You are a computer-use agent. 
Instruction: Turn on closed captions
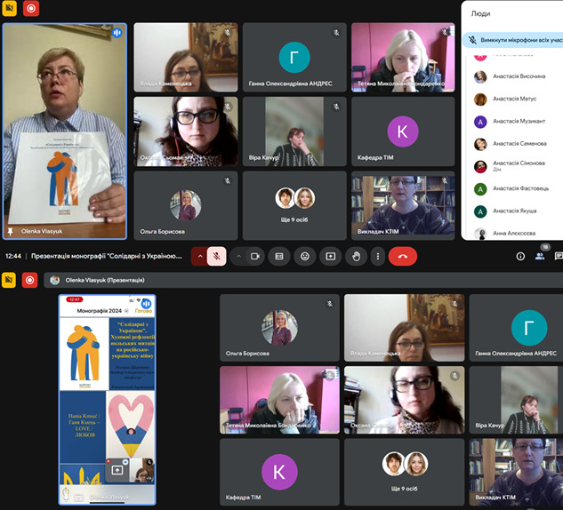pos(279,256)
